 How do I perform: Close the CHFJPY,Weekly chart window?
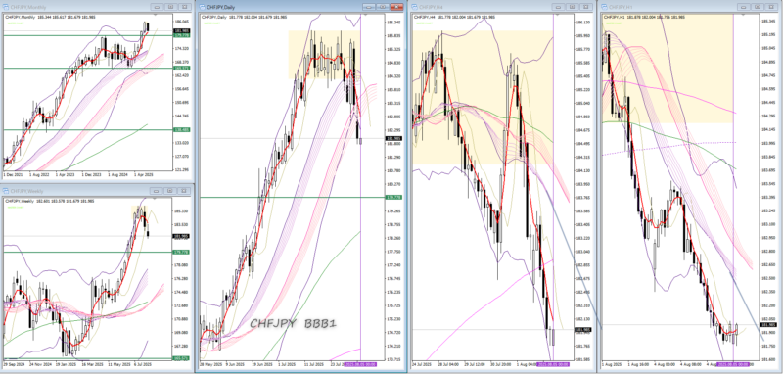point(185,191)
